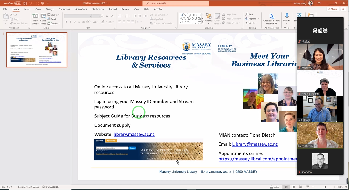Expand the Layout dropdown
349x190 pixels.
53,15
